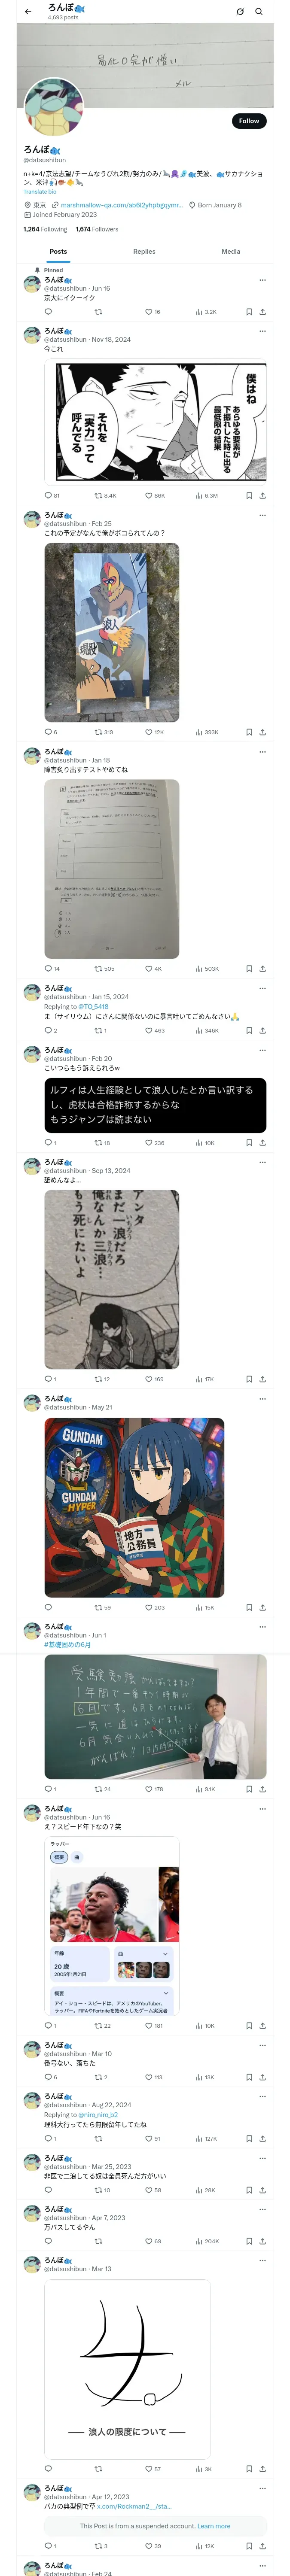Click the Grok icon beside search
Screen dimensions: 290x2576
pos(240,12)
